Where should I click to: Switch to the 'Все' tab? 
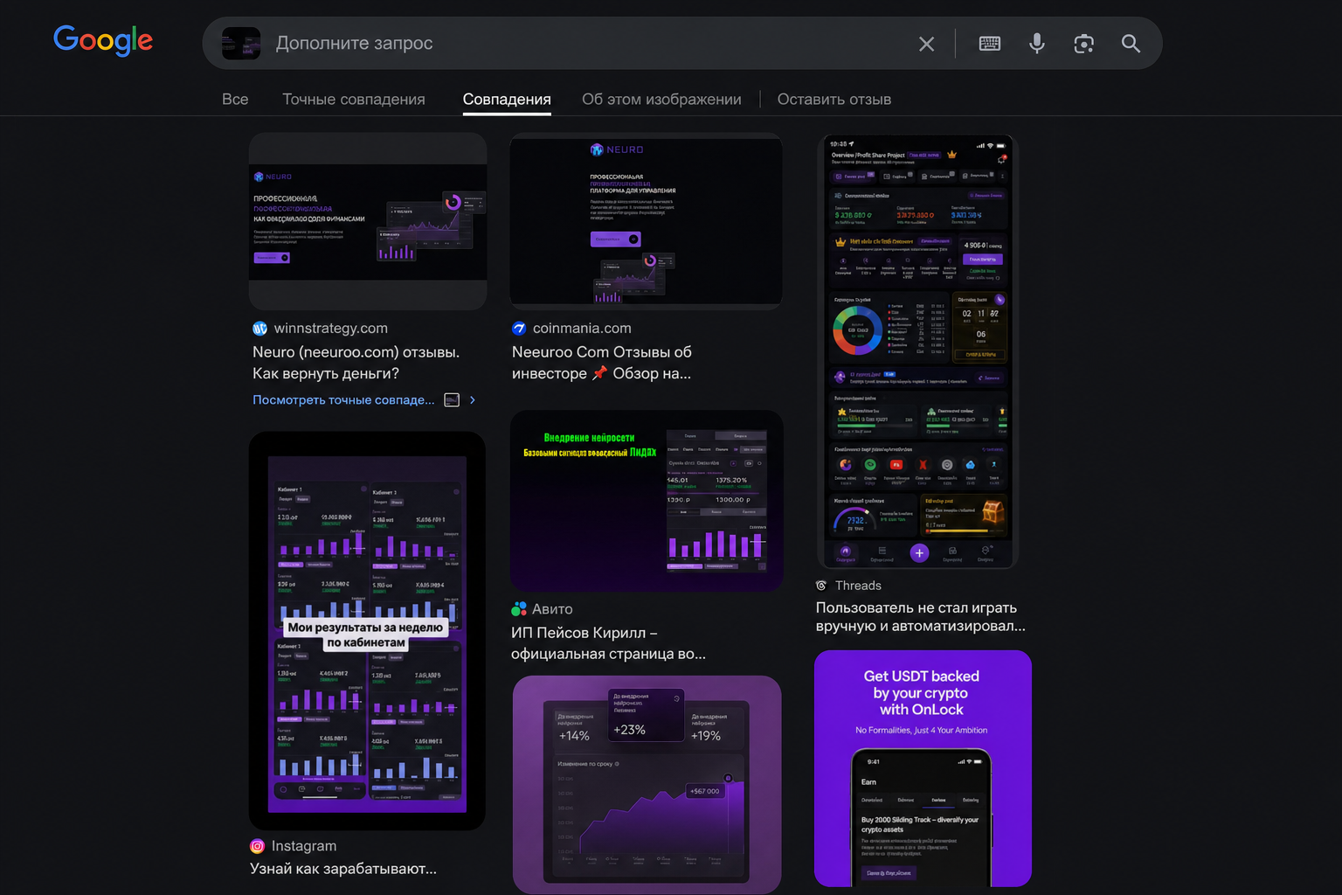tap(235, 100)
